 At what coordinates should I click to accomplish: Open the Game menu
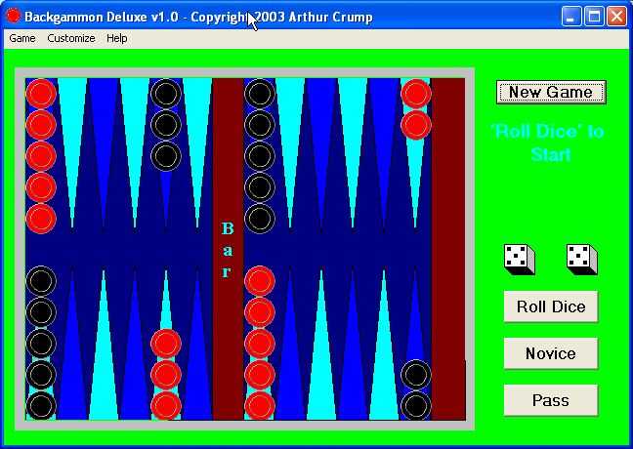click(22, 38)
